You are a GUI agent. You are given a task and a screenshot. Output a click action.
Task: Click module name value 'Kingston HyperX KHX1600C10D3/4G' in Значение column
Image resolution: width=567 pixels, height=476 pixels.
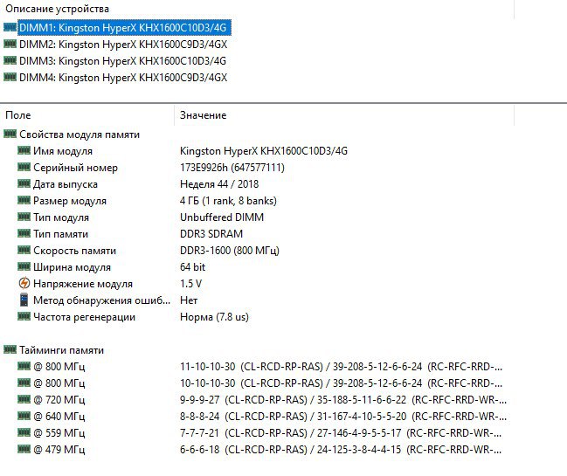(x=264, y=151)
